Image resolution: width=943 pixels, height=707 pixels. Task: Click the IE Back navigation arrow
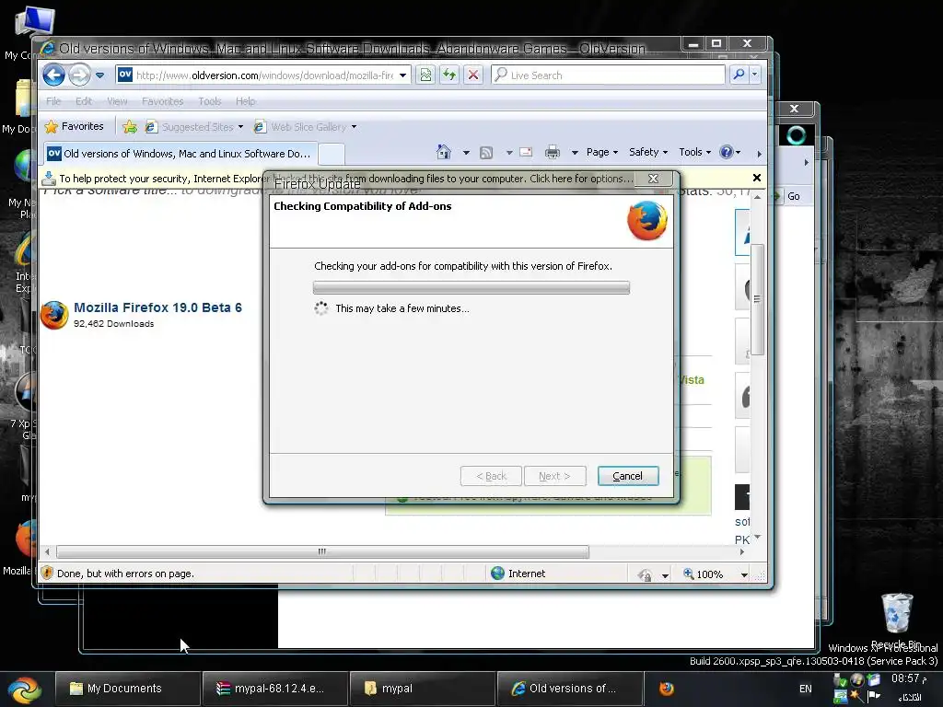click(54, 75)
